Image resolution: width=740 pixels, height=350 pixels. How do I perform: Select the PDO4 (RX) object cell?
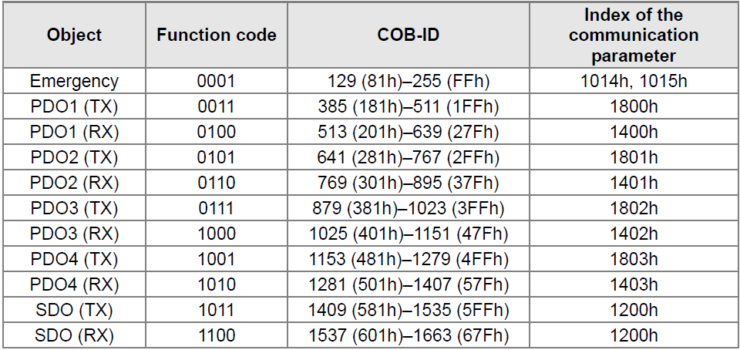tap(75, 285)
